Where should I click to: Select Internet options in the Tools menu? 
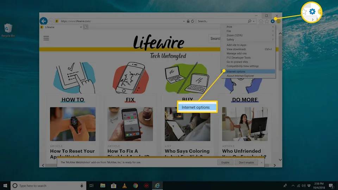[248, 71]
